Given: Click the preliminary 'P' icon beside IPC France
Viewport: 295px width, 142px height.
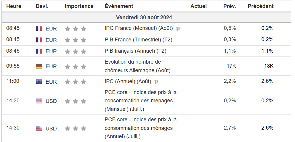Looking at the screenshot, I should [178, 29].
